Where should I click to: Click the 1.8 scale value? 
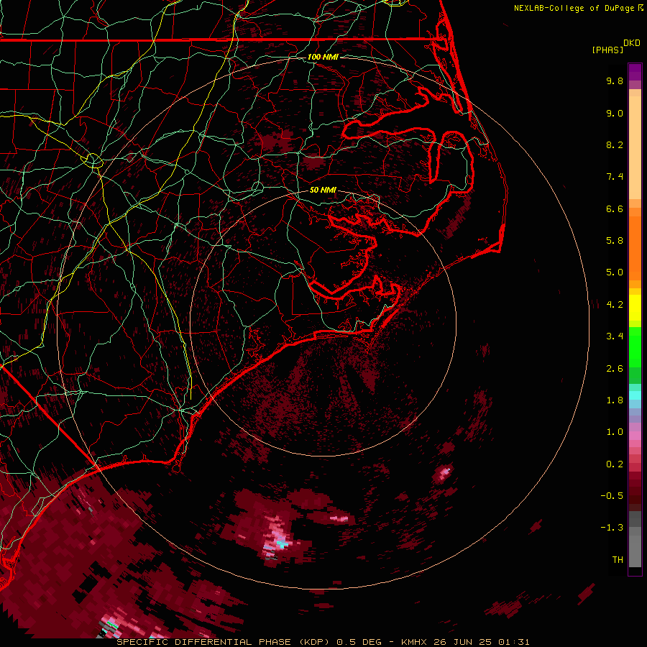(x=615, y=400)
